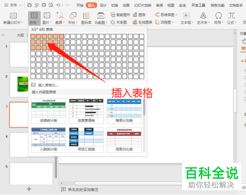Select slide 4 thumbnail

click(x=19, y=145)
